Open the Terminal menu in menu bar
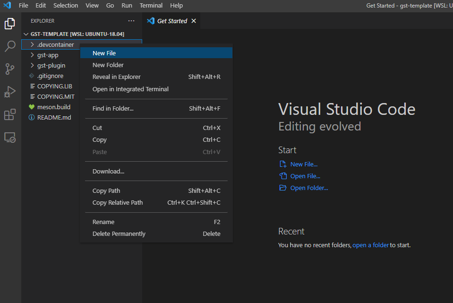The height and width of the screenshot is (303, 453). click(151, 5)
